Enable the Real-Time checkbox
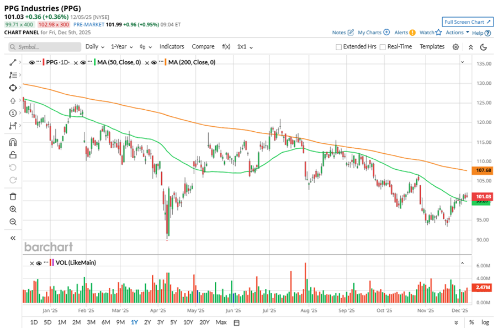This screenshot has width=498, height=328. (x=383, y=47)
